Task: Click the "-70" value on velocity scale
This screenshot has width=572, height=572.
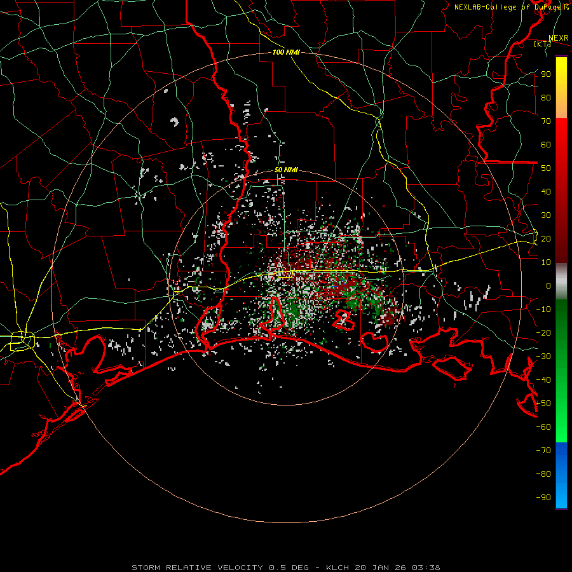Action: [543, 451]
